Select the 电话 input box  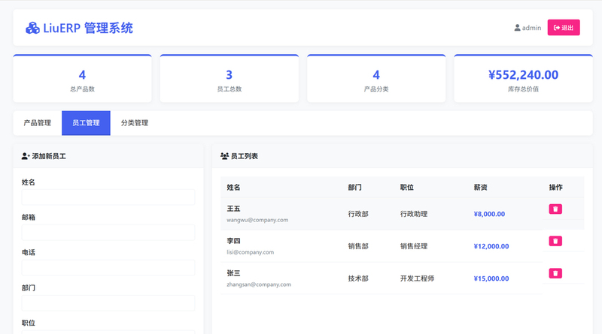pos(108,268)
